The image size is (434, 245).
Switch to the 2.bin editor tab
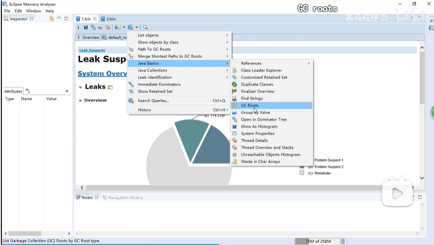coord(108,19)
